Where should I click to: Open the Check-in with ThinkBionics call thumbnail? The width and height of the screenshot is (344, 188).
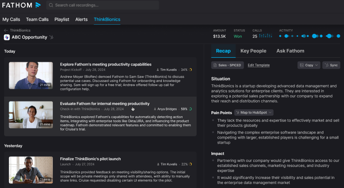pos(31,115)
